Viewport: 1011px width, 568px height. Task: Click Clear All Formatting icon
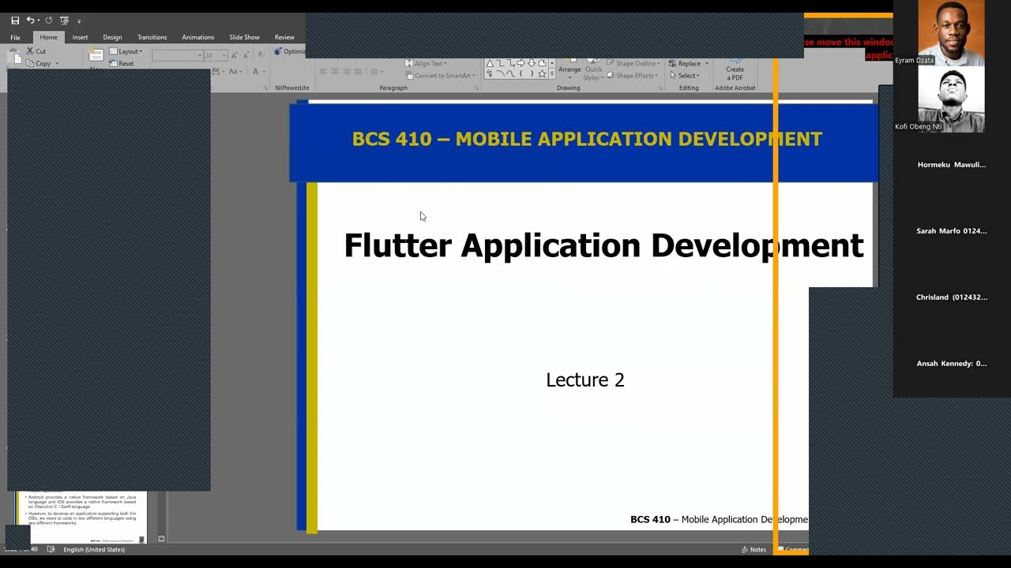[261, 54]
